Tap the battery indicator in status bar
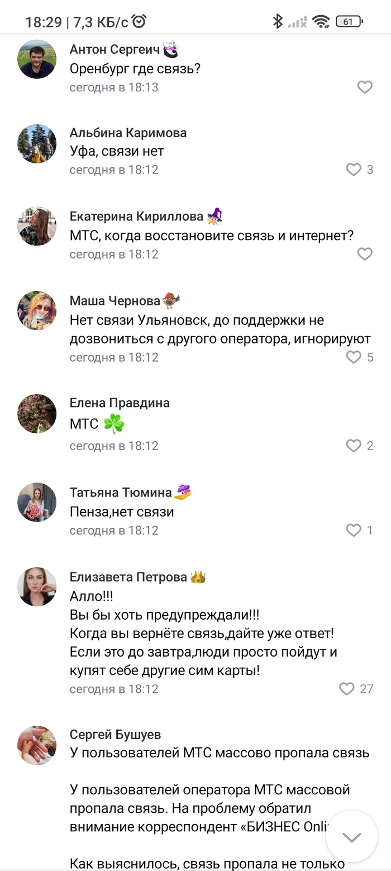 (x=349, y=22)
